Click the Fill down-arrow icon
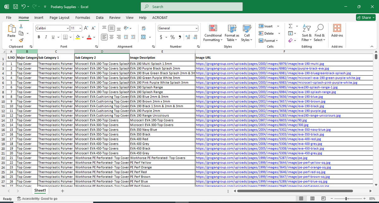The image size is (379, 203). click(x=291, y=33)
